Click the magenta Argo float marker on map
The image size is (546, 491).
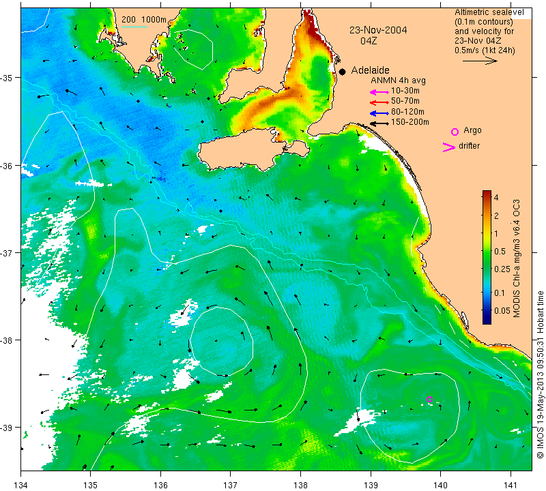[429, 399]
